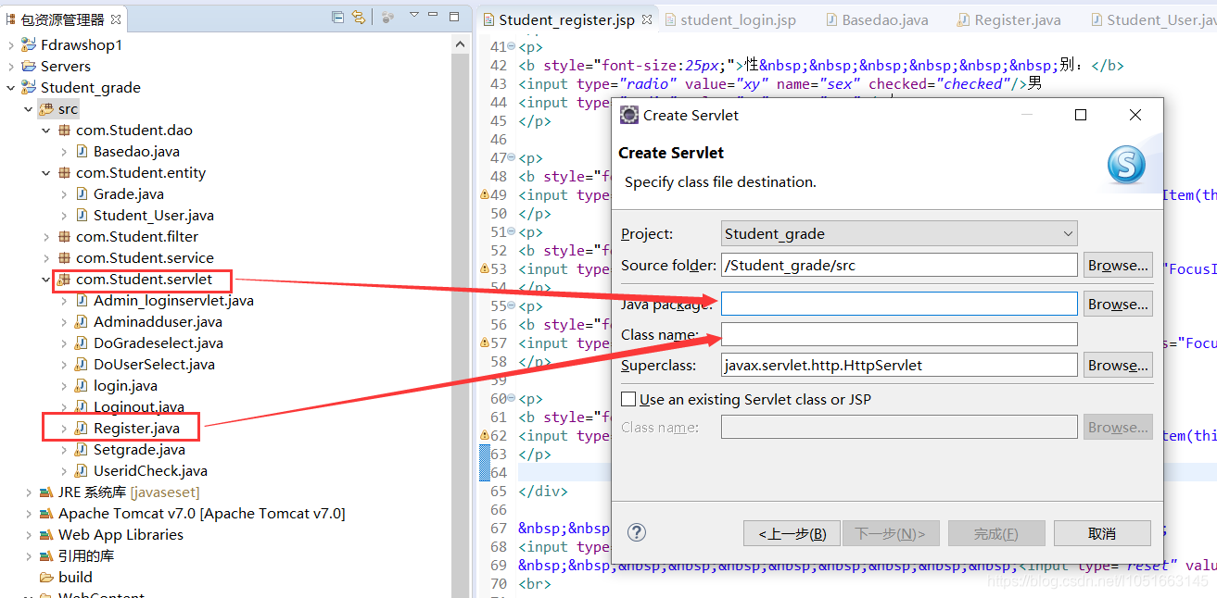Click warning marker on line 49
The width and height of the screenshot is (1217, 598).
[484, 194]
